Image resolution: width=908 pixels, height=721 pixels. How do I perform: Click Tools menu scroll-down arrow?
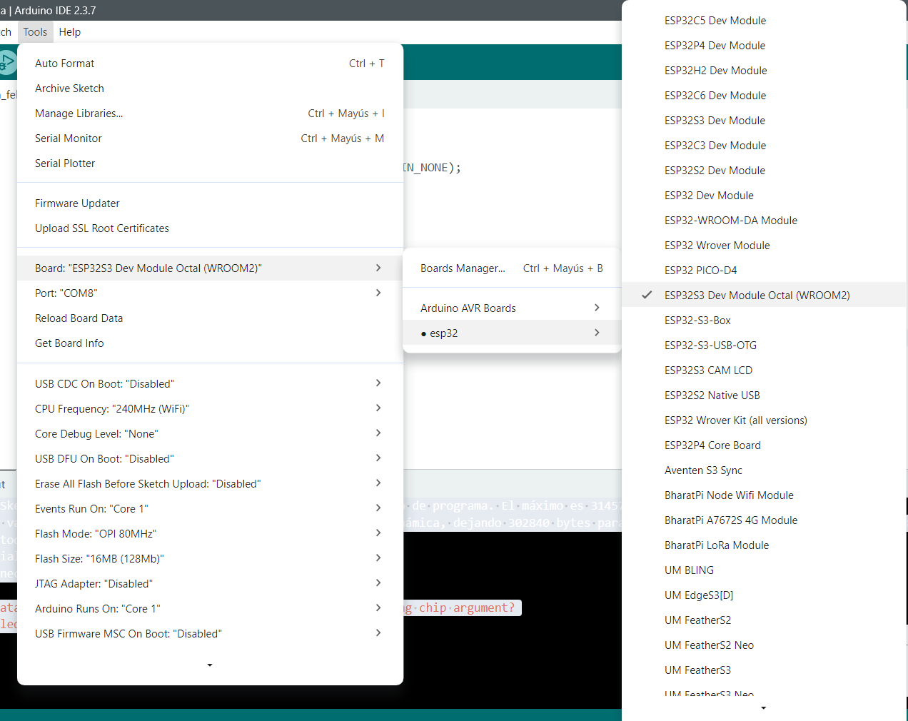(x=210, y=665)
